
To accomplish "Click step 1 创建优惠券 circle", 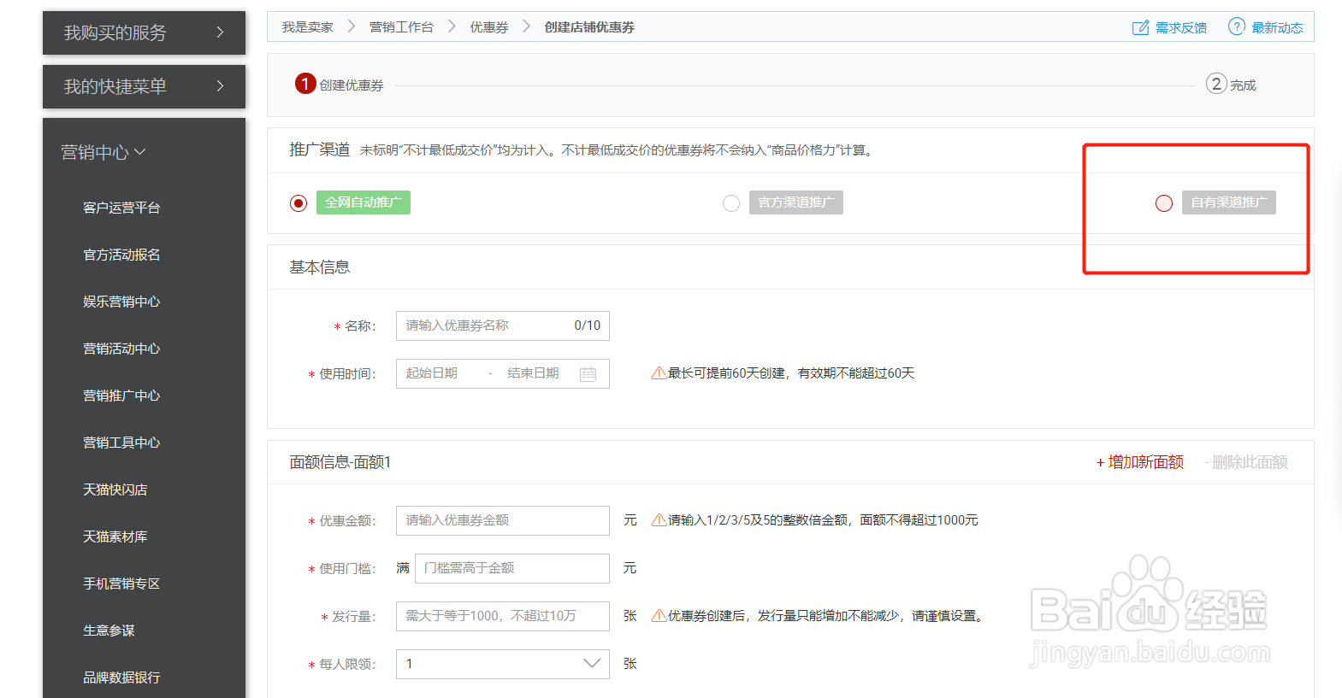I will point(305,84).
